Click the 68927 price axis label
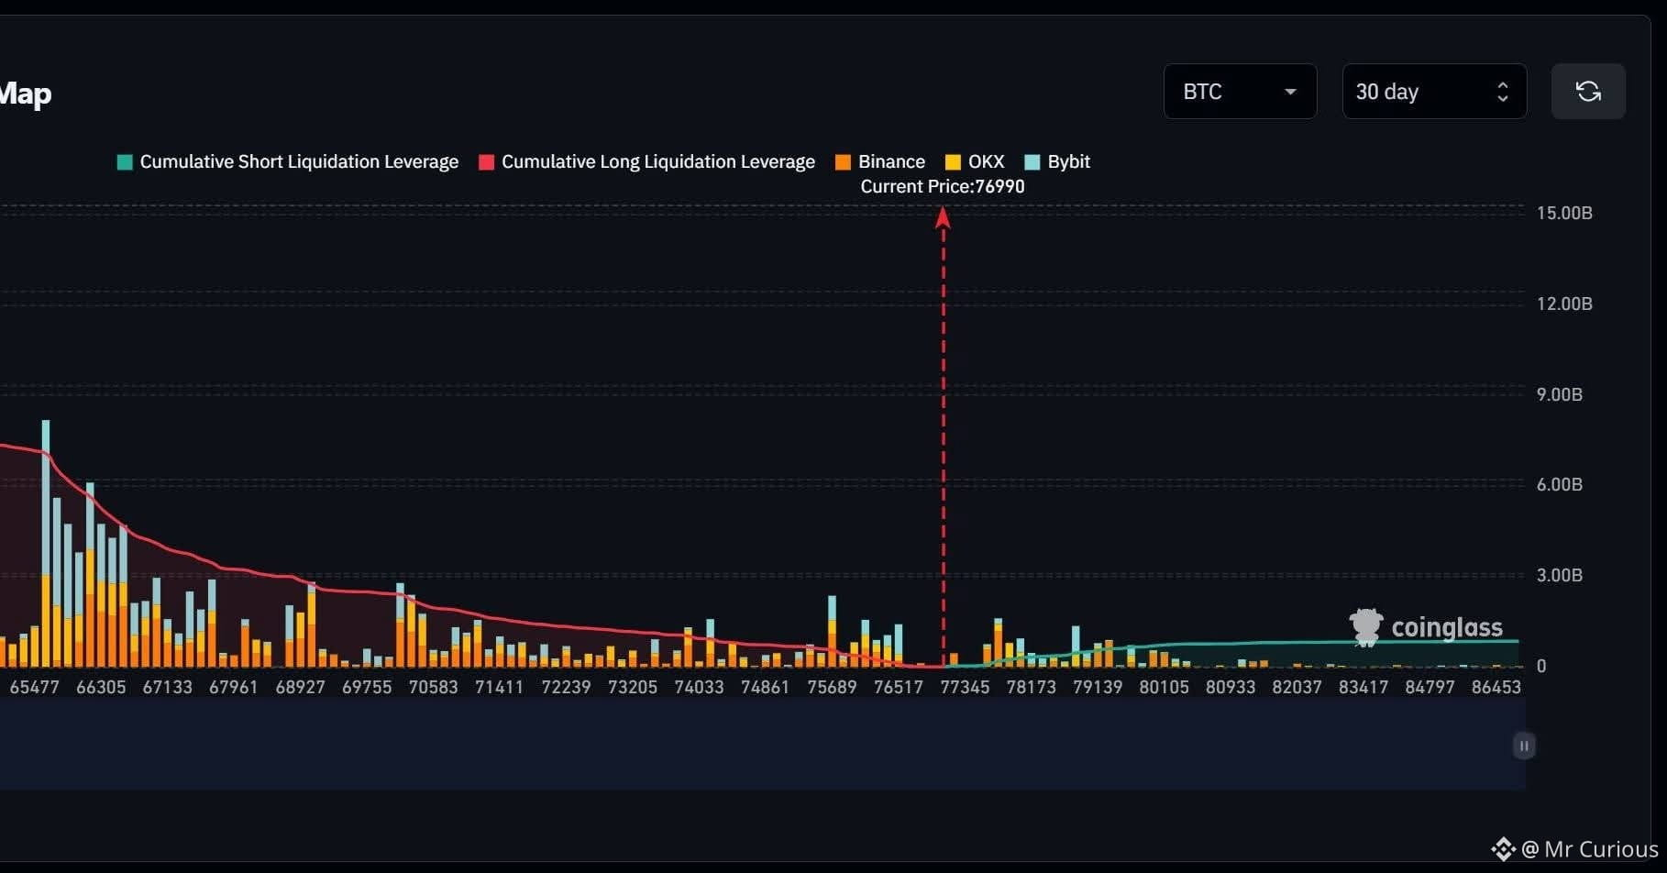The image size is (1667, 873). [301, 687]
